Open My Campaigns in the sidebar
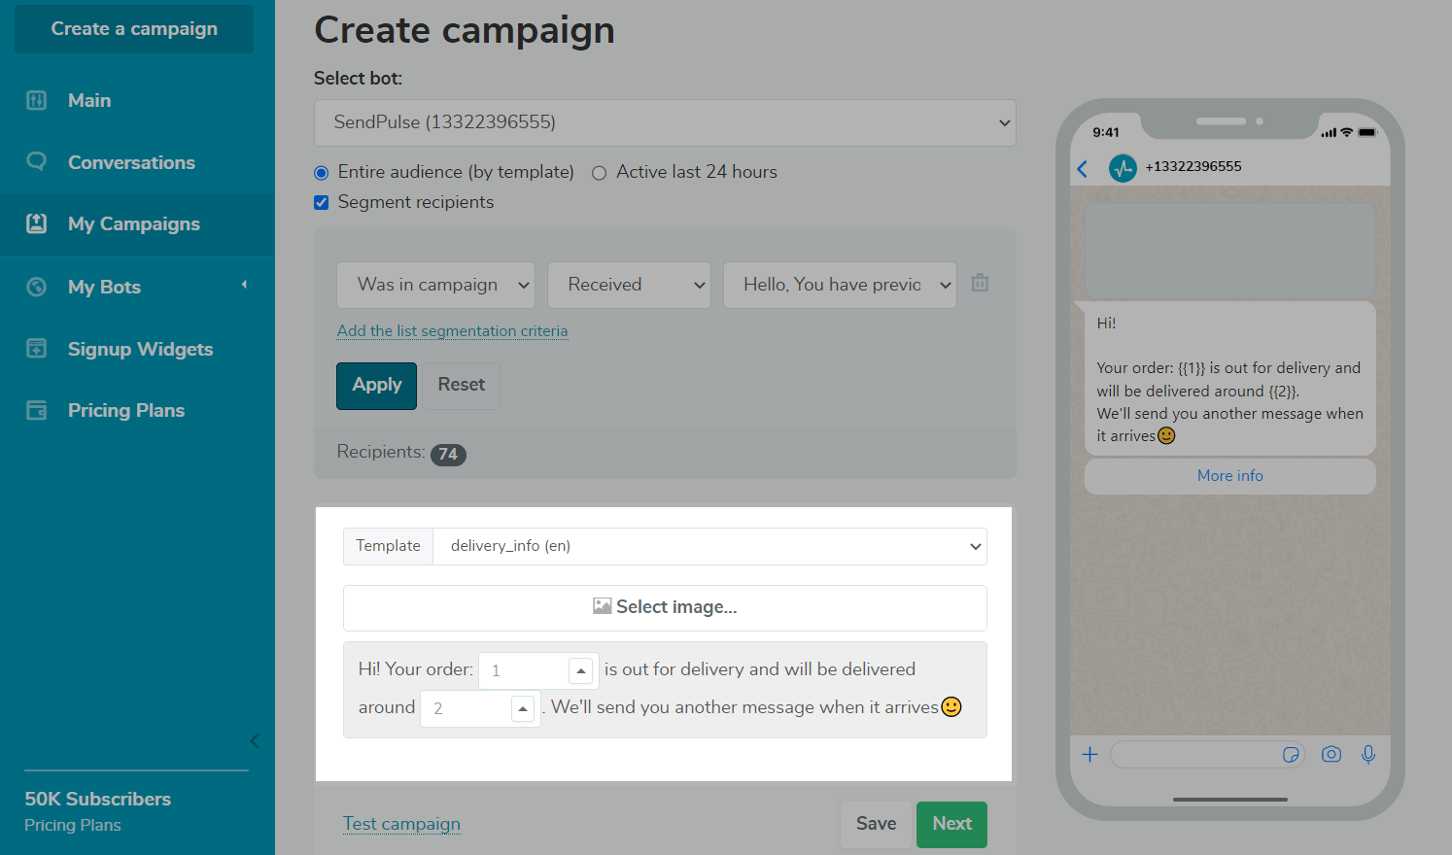This screenshot has width=1452, height=855. 134,224
